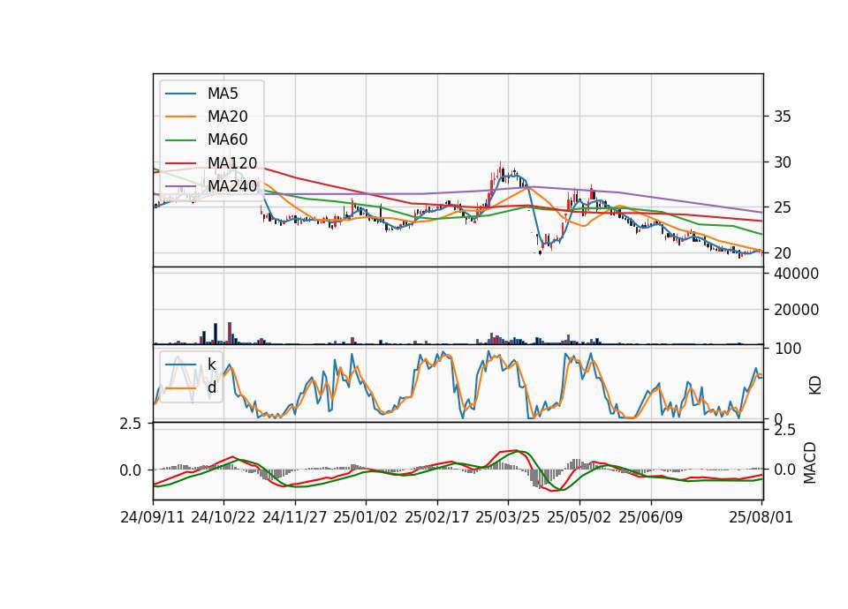Click the left MACD axis value 0.0
This screenshot has height=609, width=848.
pos(131,470)
